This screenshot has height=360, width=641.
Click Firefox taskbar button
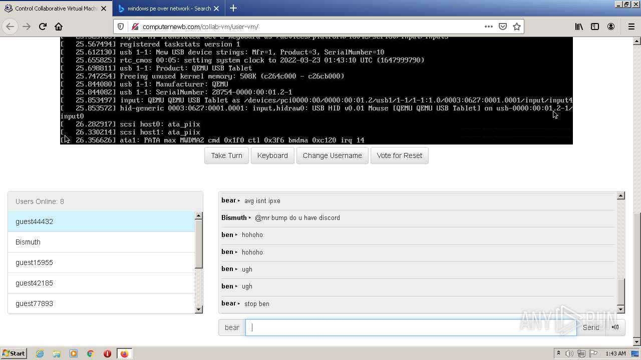124,353
